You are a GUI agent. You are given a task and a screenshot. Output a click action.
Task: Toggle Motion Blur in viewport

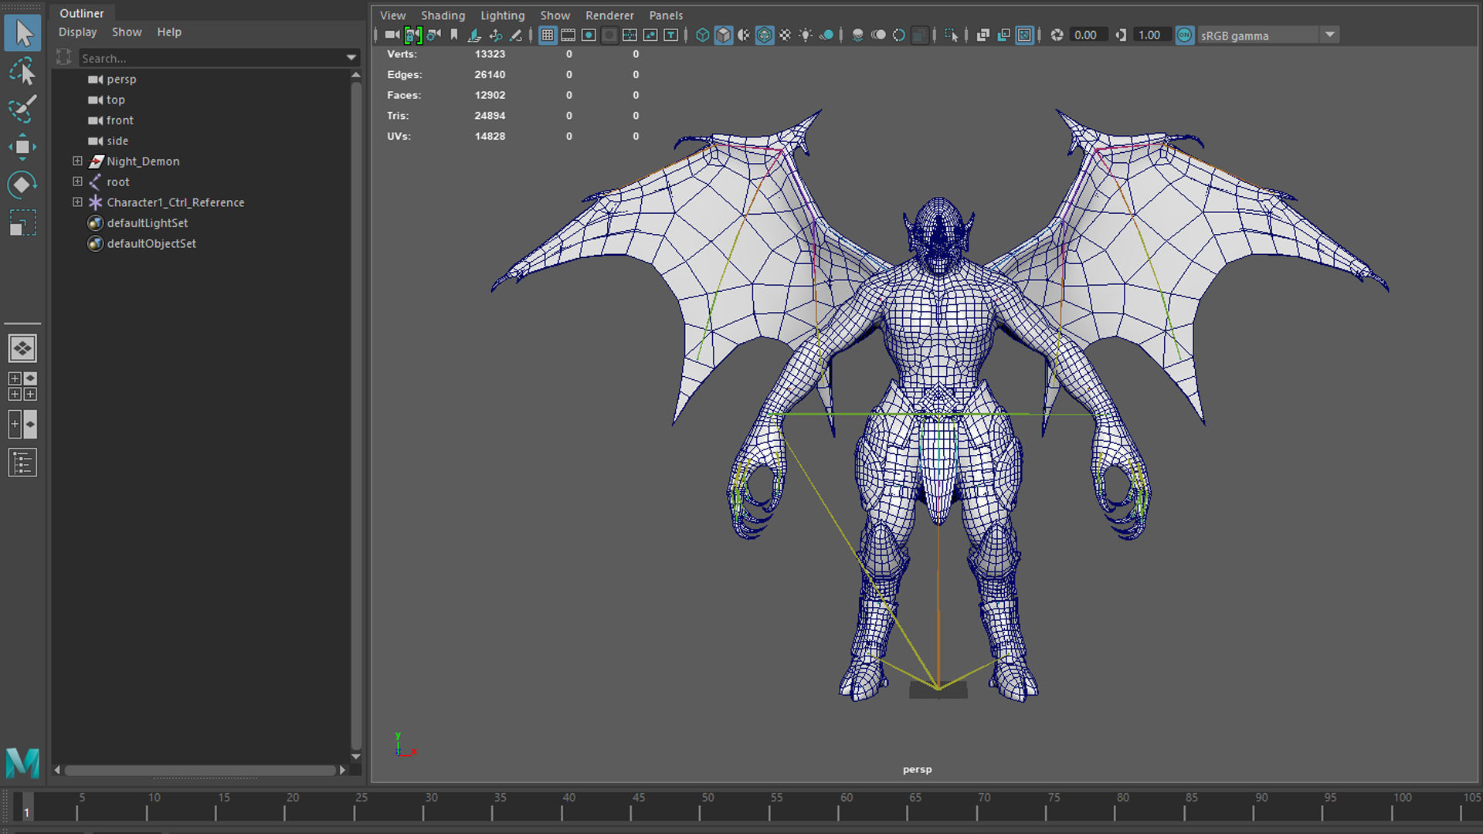coord(878,35)
